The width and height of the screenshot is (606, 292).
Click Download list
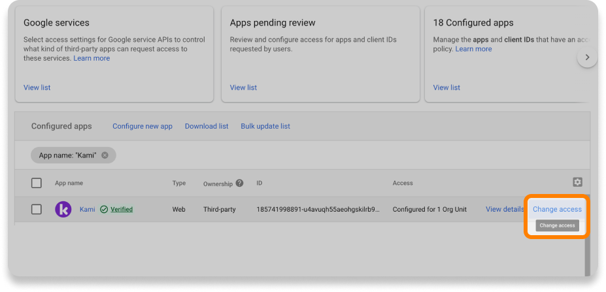(207, 126)
